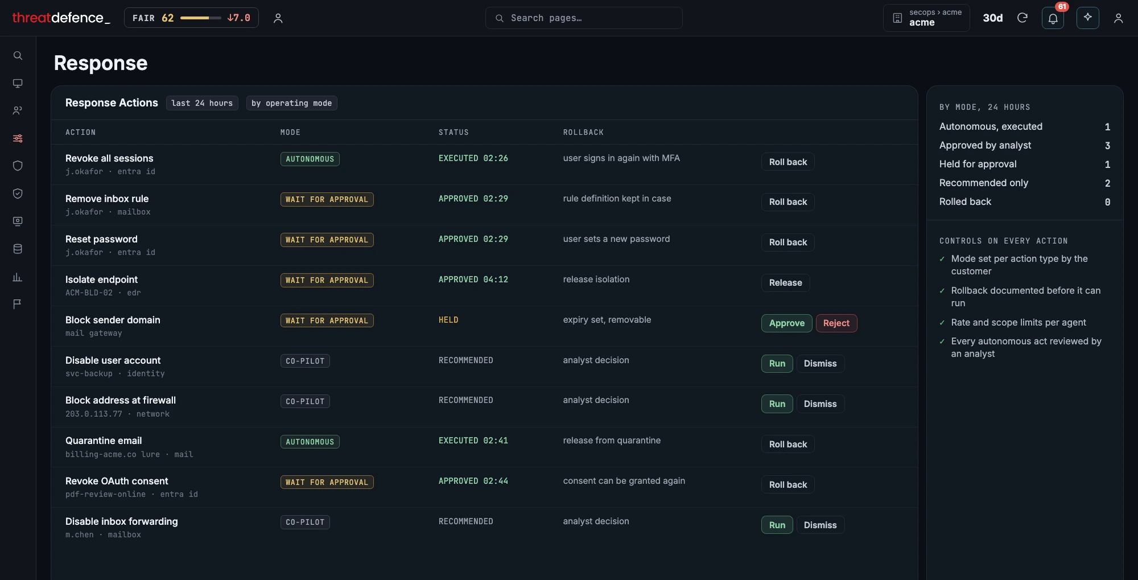The height and width of the screenshot is (580, 1138).
Task: Dismiss the Disable inbox forwarding recommendation
Action: pos(820,525)
